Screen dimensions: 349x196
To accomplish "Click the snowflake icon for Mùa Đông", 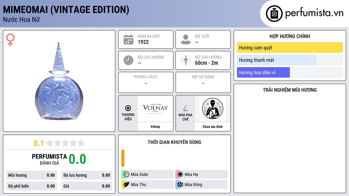I will click(x=180, y=184).
